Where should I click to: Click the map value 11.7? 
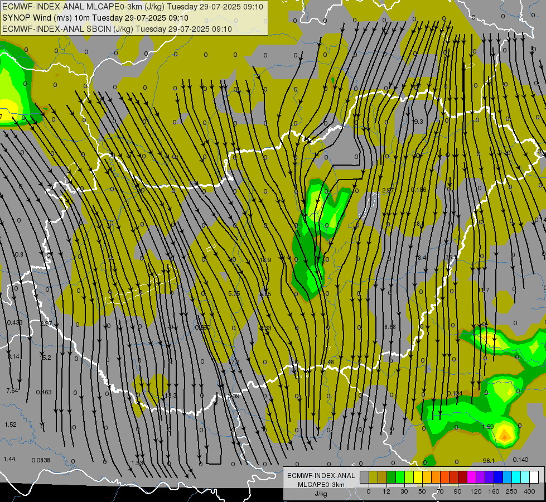(x=484, y=290)
